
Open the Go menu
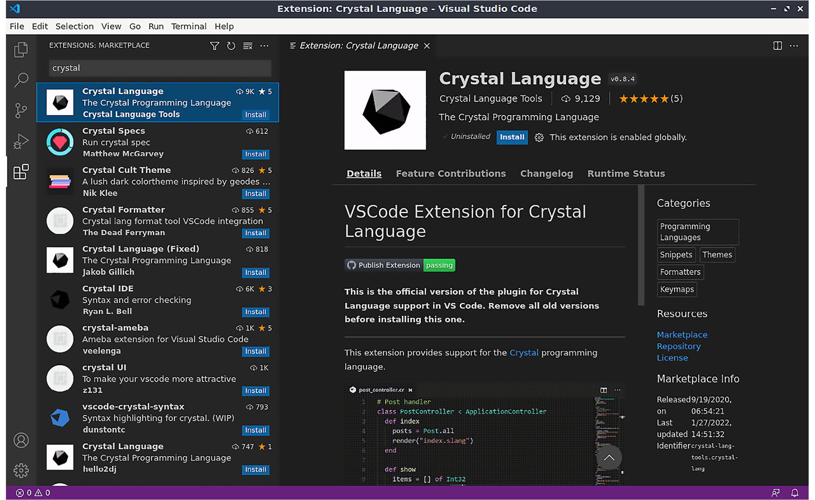135,26
